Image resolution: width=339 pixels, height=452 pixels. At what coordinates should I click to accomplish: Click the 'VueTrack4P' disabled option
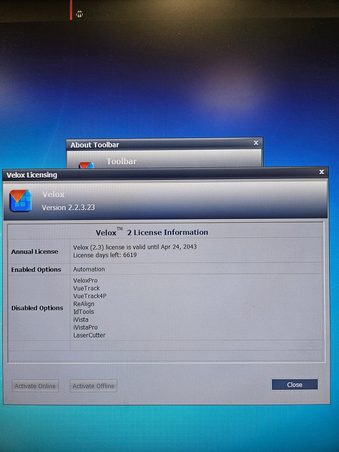click(90, 296)
